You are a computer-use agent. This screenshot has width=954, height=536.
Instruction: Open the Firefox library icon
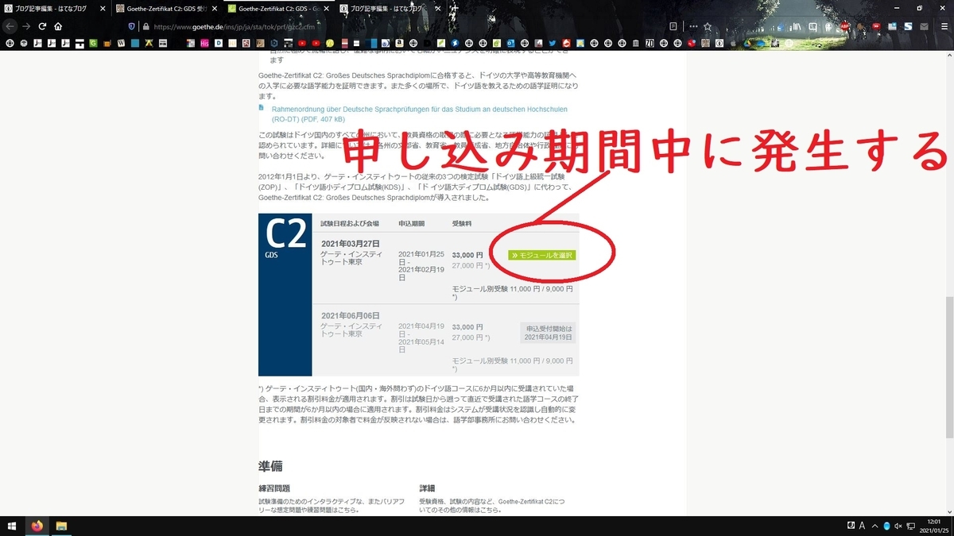click(x=796, y=26)
